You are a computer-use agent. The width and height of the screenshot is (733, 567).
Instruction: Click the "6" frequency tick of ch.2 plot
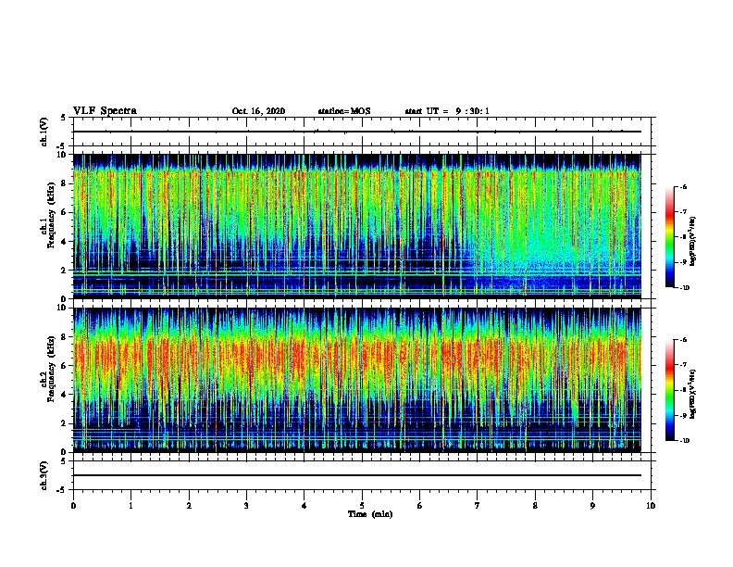(65, 366)
